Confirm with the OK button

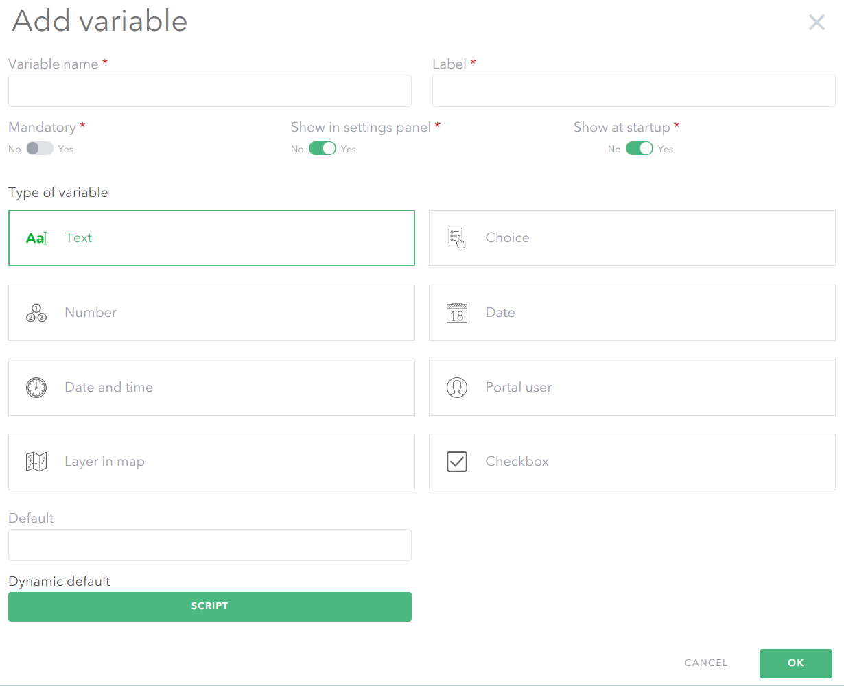[796, 663]
